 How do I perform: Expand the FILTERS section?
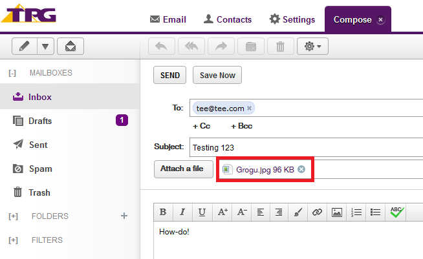click(13, 240)
